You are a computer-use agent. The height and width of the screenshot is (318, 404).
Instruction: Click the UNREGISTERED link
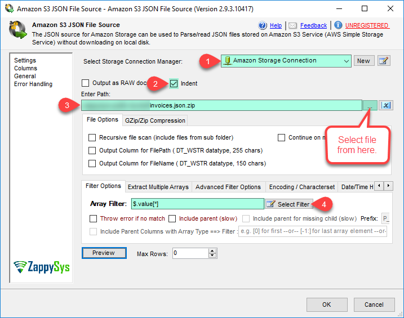tap(367, 25)
